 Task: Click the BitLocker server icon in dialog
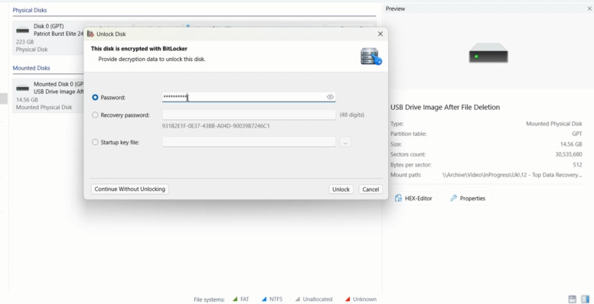[x=371, y=56]
